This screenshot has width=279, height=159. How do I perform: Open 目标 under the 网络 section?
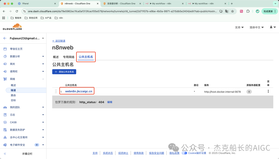click(x=13, y=100)
